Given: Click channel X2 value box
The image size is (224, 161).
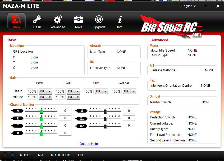Looking at the screenshot, I should click(x=129, y=125).
